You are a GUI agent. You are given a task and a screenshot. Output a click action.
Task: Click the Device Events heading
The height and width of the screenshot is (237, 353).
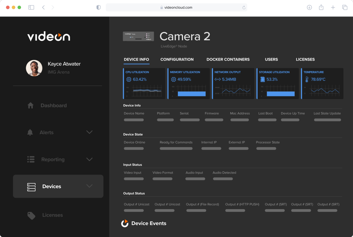149,223
